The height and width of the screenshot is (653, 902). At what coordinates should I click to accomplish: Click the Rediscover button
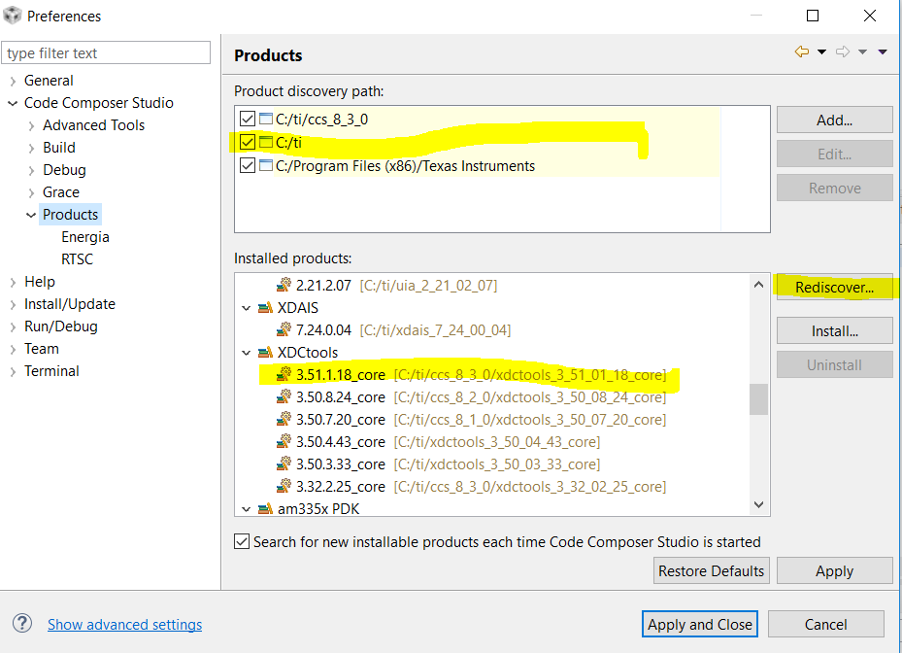pos(834,287)
